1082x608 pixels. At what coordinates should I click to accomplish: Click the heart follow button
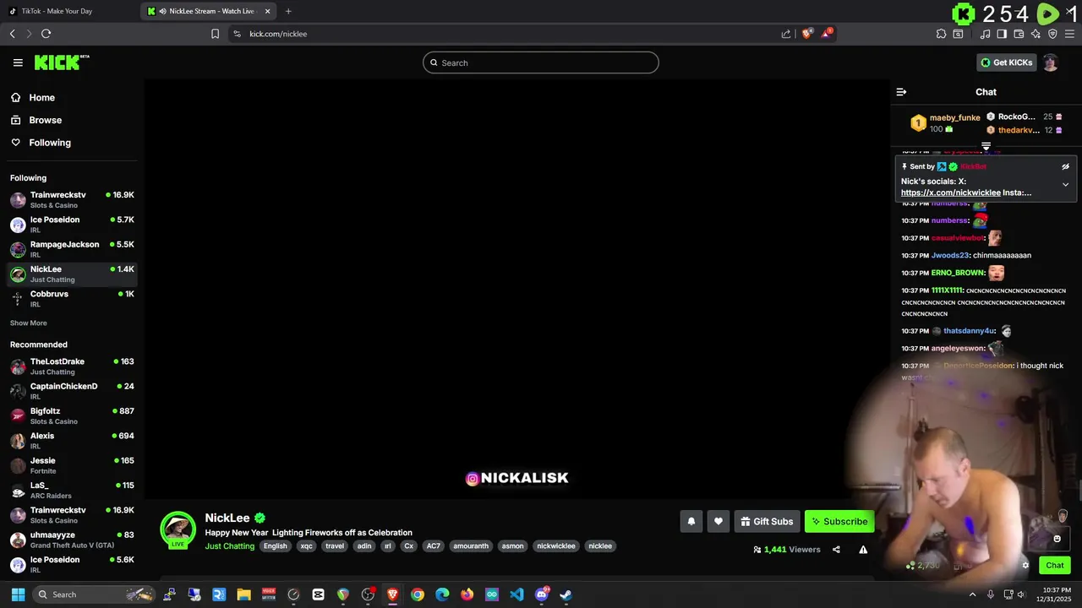coord(718,521)
